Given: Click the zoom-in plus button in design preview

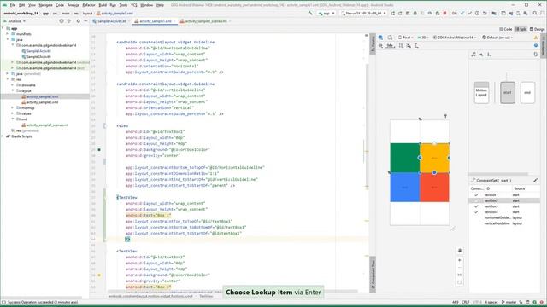Looking at the screenshot, I should click(460, 260).
